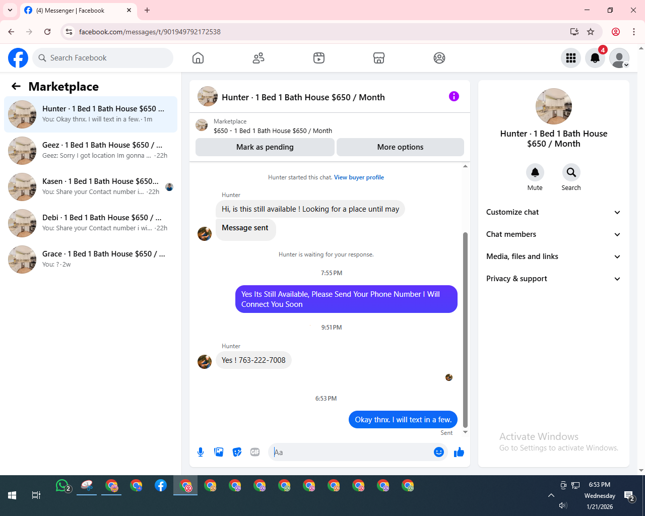Open the Grace conversation in list
Image resolution: width=645 pixels, height=516 pixels.
(x=91, y=260)
